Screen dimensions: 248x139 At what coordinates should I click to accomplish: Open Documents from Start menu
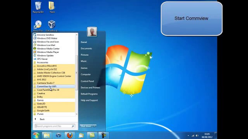tap(86, 49)
